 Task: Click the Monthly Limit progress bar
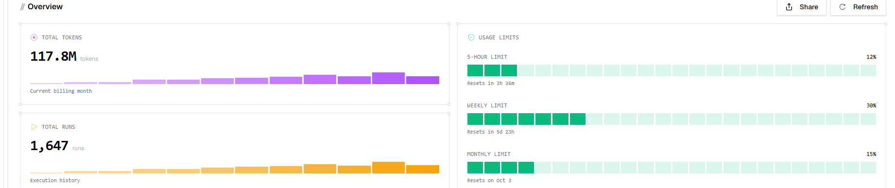point(671,168)
